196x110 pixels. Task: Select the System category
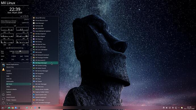point(18,92)
